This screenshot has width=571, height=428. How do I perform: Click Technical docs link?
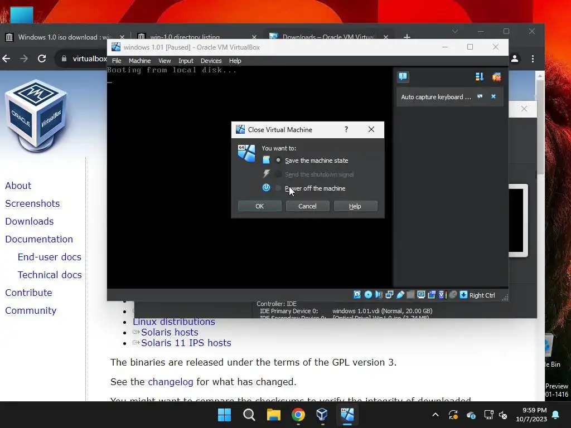[50, 275]
